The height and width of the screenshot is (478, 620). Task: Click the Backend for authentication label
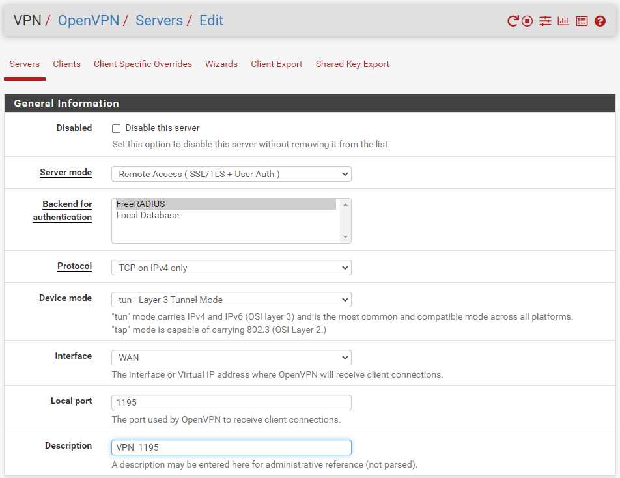[63, 211]
